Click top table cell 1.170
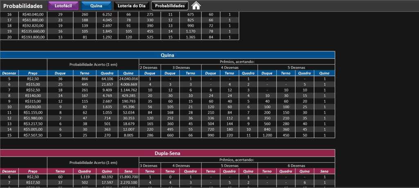 pos(191,31)
